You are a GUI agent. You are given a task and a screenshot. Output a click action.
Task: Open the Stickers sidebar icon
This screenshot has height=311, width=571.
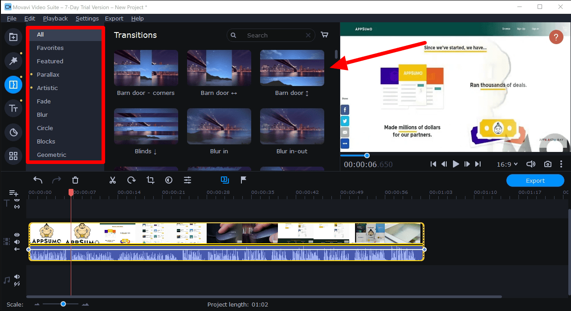13,132
